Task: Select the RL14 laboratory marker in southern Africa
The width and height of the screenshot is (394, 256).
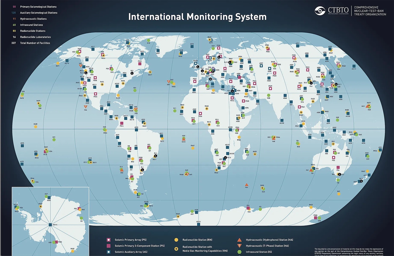Action: click(x=225, y=158)
